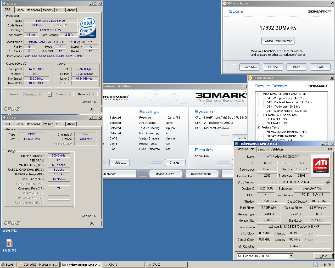Click OK in the Processor CPU-Z window

92,109
